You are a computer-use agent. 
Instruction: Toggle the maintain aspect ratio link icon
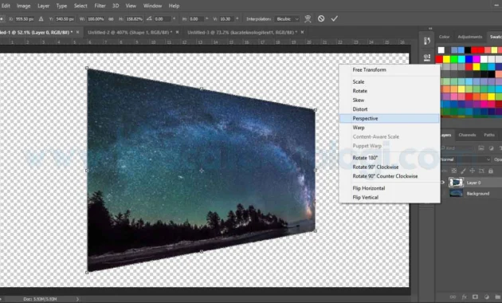tap(111, 19)
